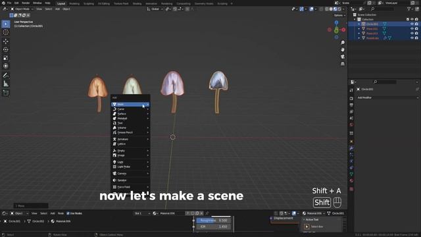Screen dimensions: 421x237
Task: Choose Curve in the Add menu
Action: point(130,109)
